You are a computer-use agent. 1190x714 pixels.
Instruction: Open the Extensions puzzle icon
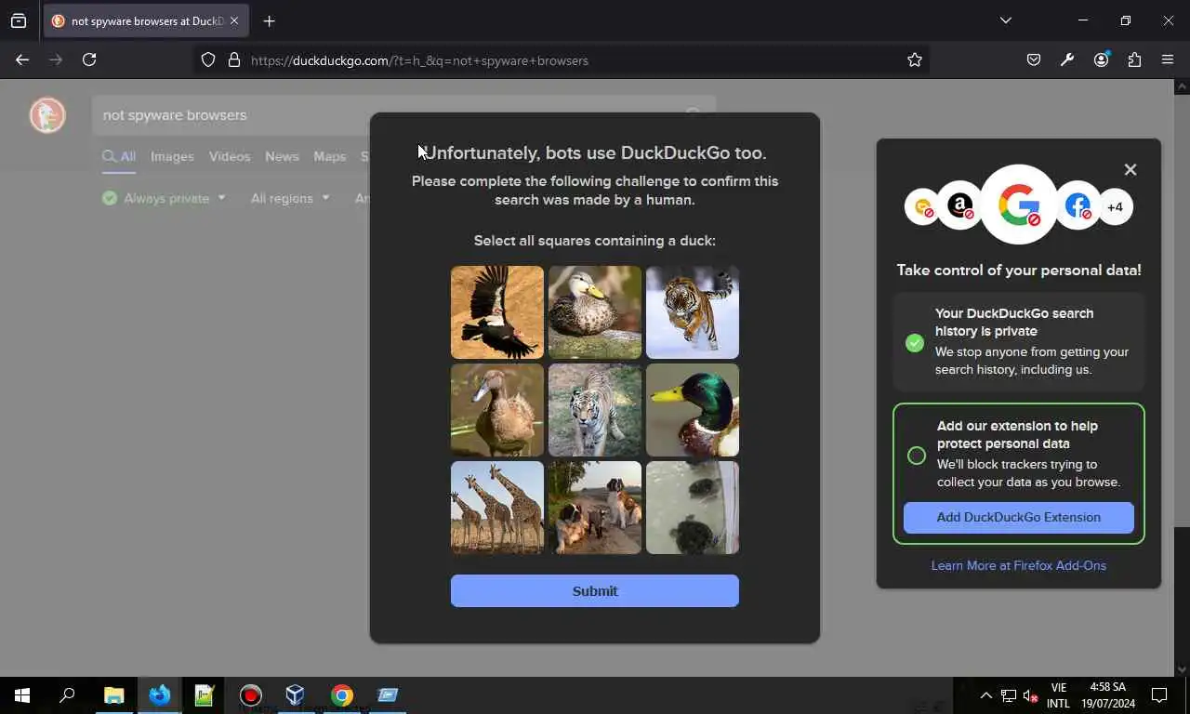[x=1134, y=59]
